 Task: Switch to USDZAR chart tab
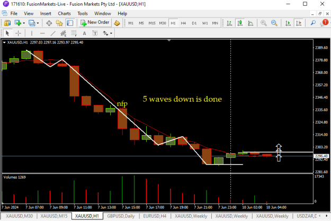click(x=307, y=216)
